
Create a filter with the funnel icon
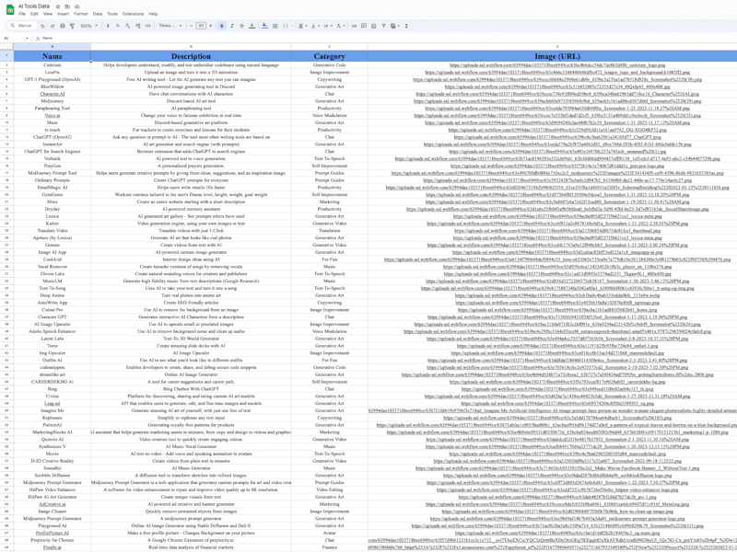point(383,26)
